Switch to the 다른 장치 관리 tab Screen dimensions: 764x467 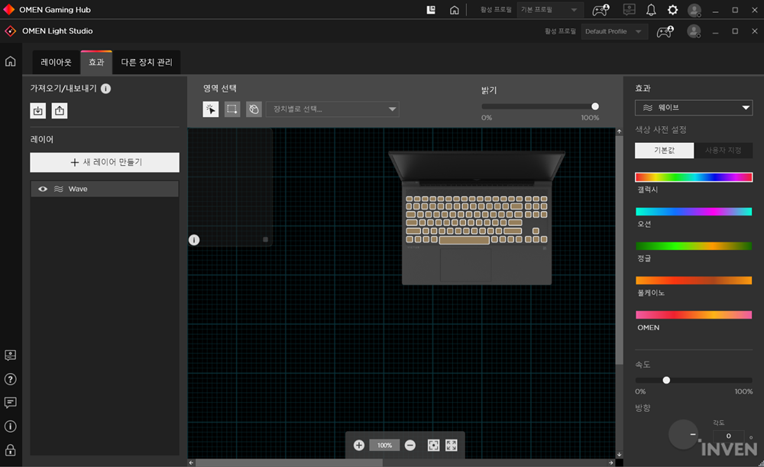(147, 63)
